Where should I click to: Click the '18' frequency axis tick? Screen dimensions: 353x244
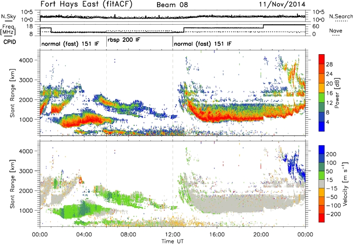click(x=29, y=26)
